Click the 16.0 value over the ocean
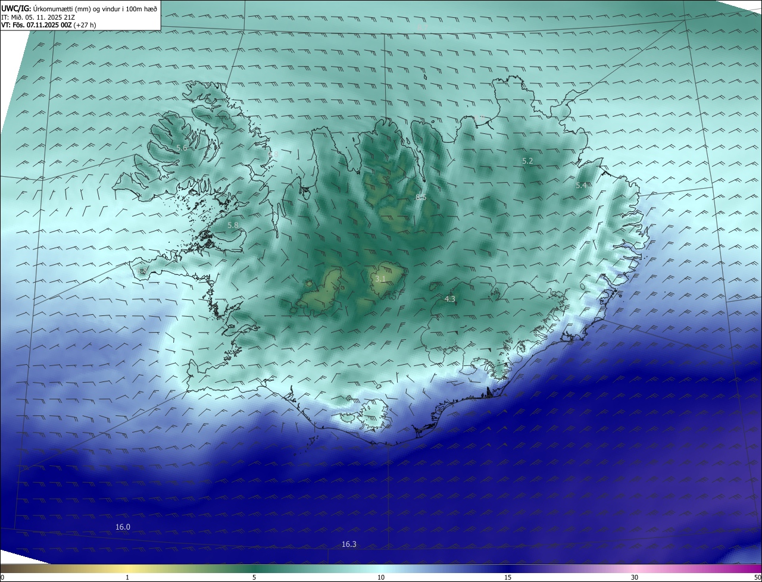The image size is (762, 582). (123, 527)
